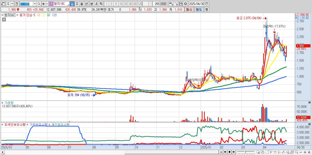Toggle the 외국인보유수량 indicator square

[x=2, y=124]
